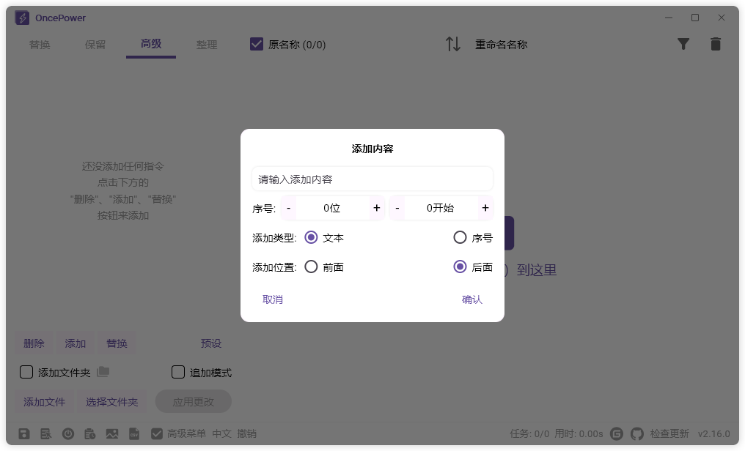Open the CSV export icon in status bar

click(133, 433)
